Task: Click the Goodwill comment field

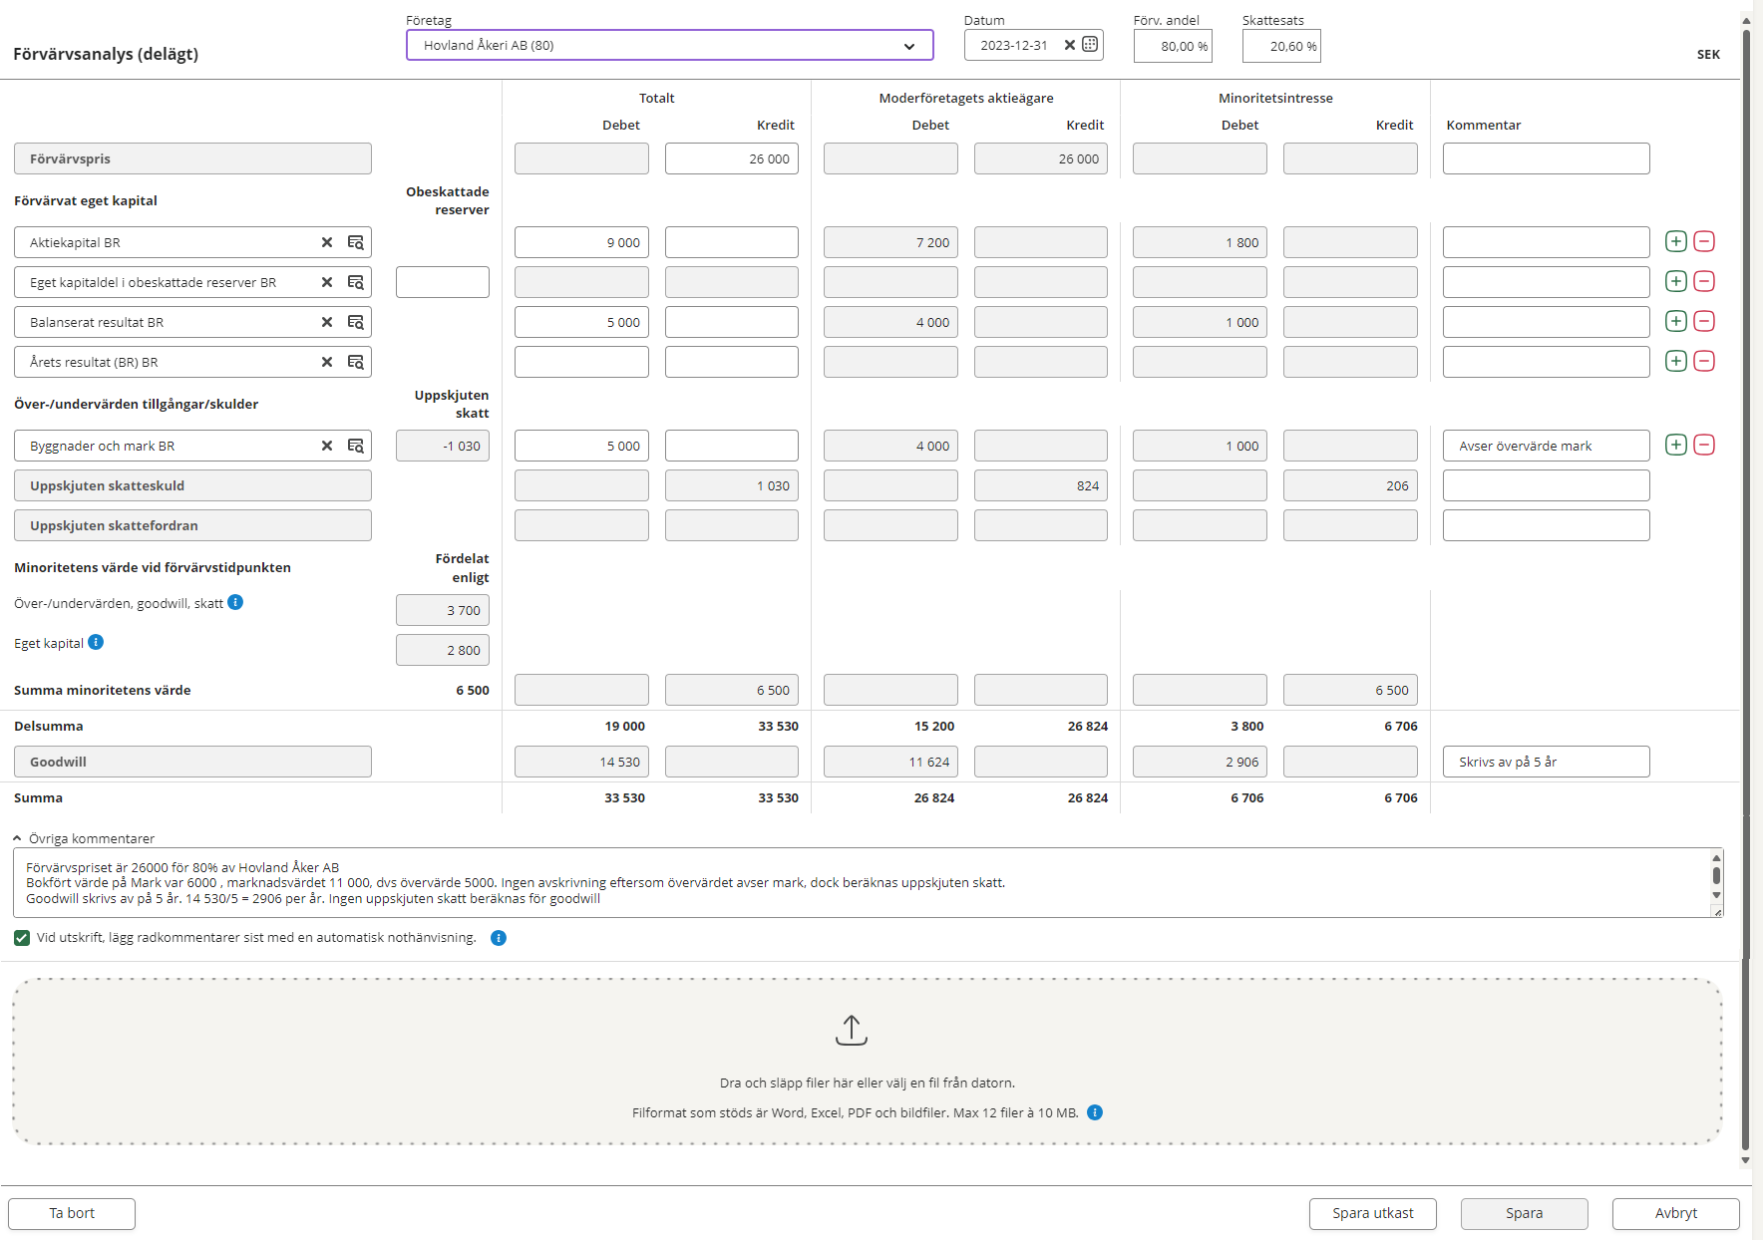Action: (x=1545, y=762)
